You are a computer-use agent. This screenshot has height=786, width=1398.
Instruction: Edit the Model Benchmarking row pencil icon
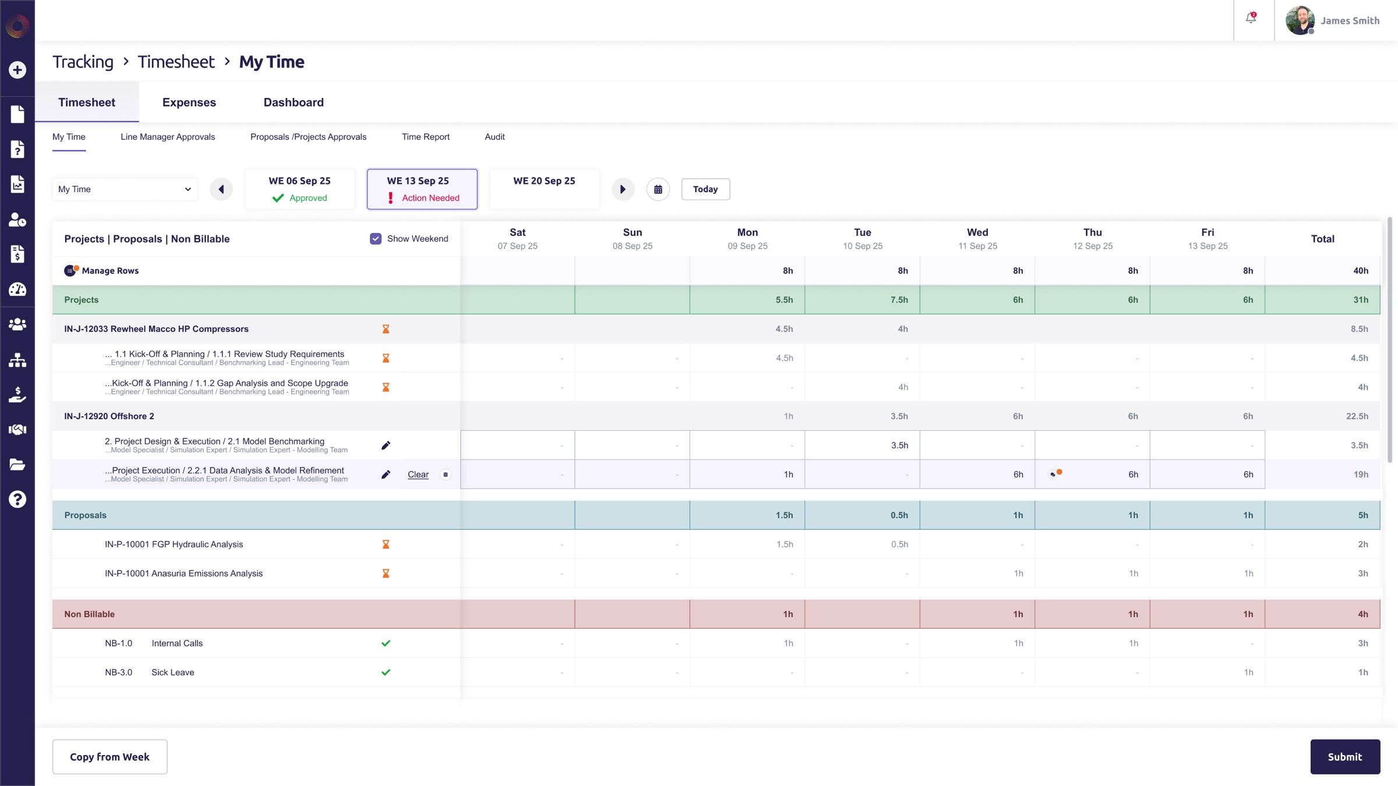pyautogui.click(x=386, y=445)
